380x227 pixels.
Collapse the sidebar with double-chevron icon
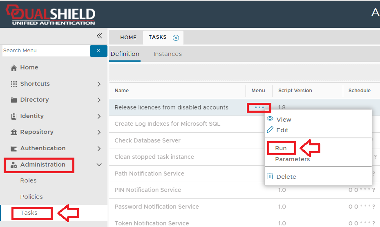(x=99, y=36)
